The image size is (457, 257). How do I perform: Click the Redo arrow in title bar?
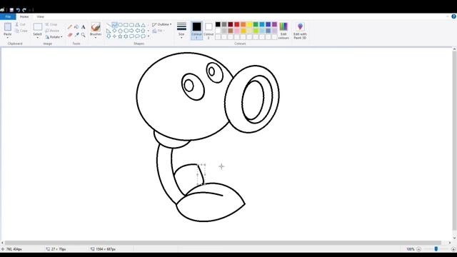pyautogui.click(x=24, y=10)
